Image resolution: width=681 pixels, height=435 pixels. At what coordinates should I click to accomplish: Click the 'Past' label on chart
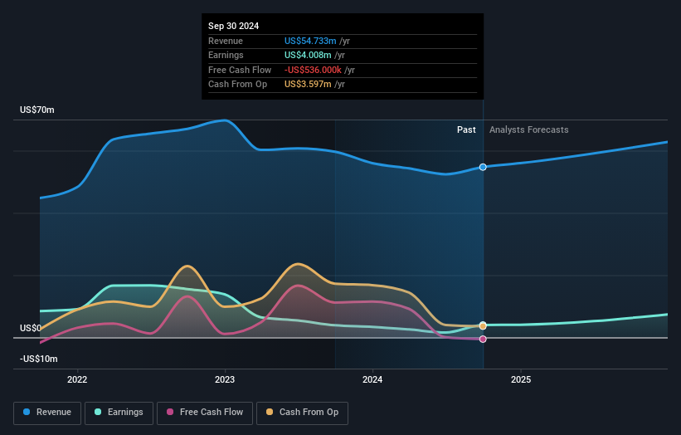click(466, 130)
